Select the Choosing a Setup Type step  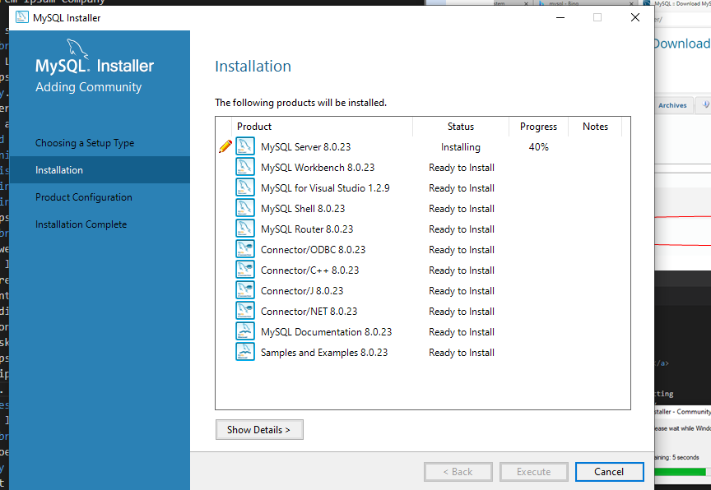pos(85,143)
